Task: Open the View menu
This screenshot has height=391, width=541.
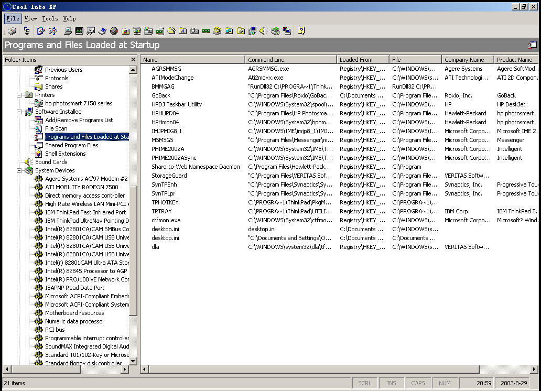Action: coord(30,19)
